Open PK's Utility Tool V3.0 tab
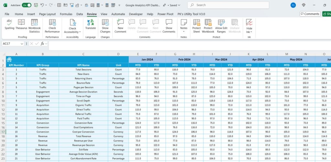331x162 pixels. [x=191, y=14]
